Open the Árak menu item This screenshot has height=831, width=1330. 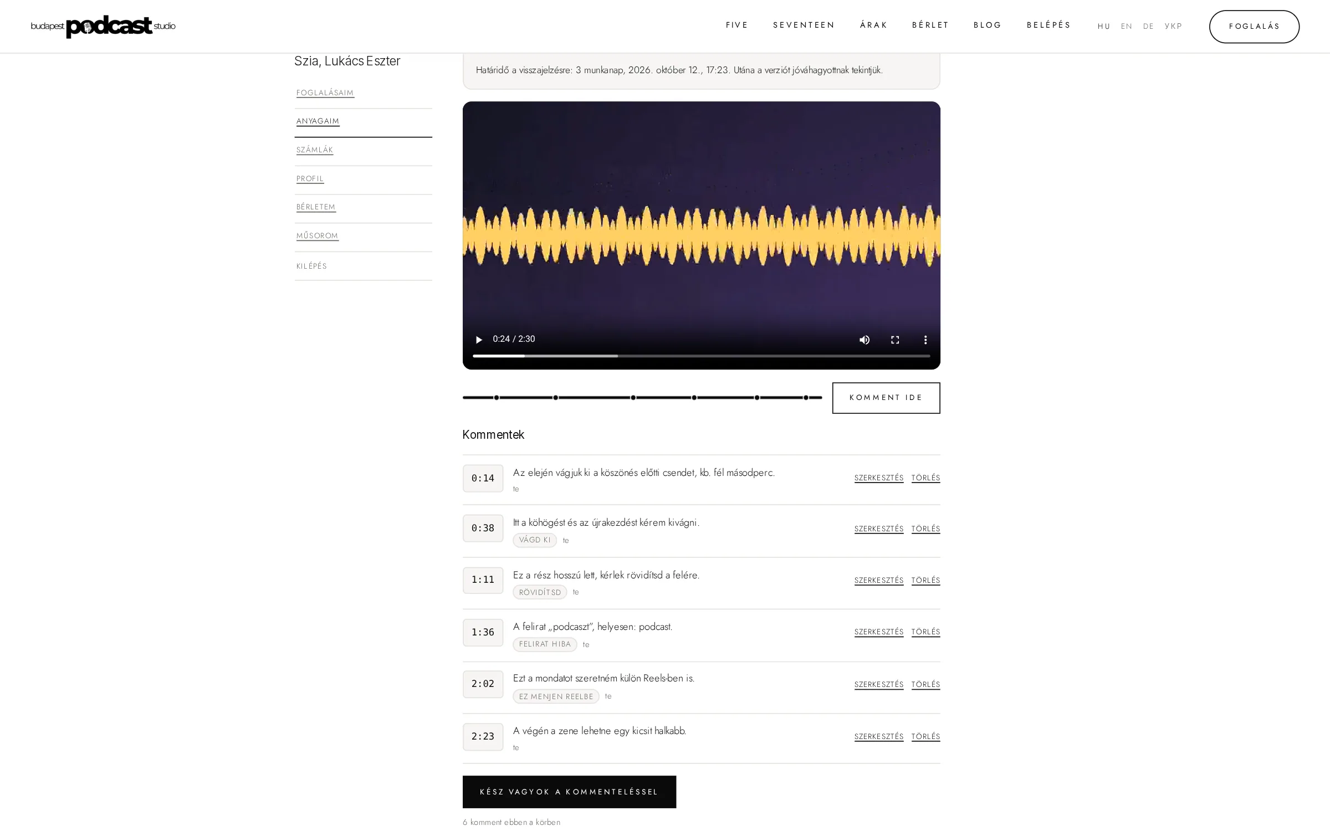click(873, 25)
